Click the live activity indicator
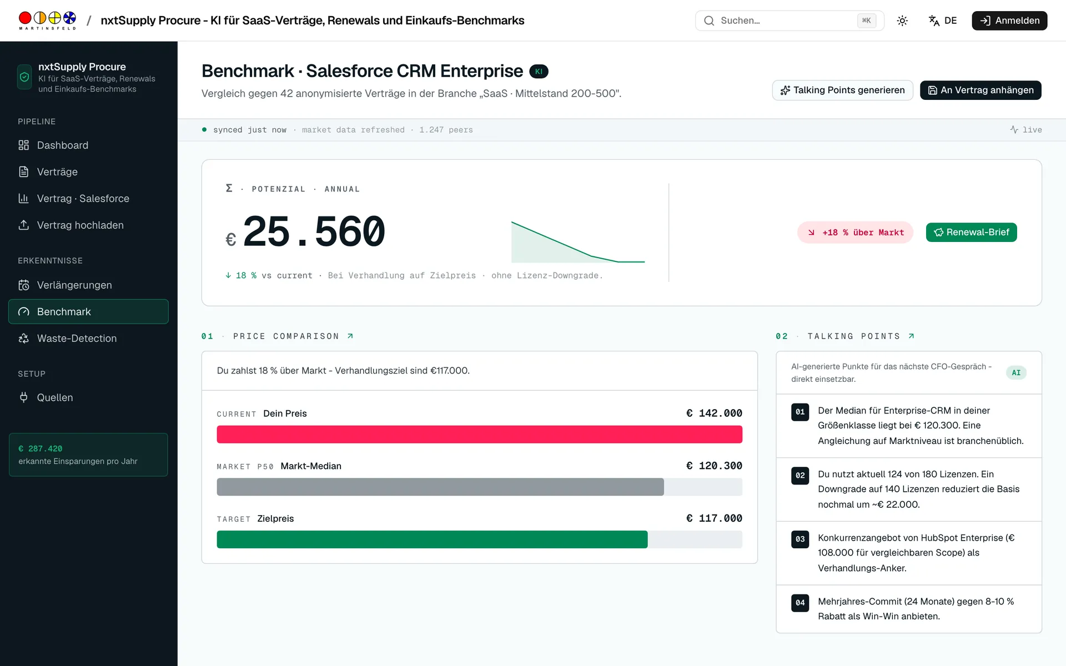The width and height of the screenshot is (1066, 666). (1025, 129)
